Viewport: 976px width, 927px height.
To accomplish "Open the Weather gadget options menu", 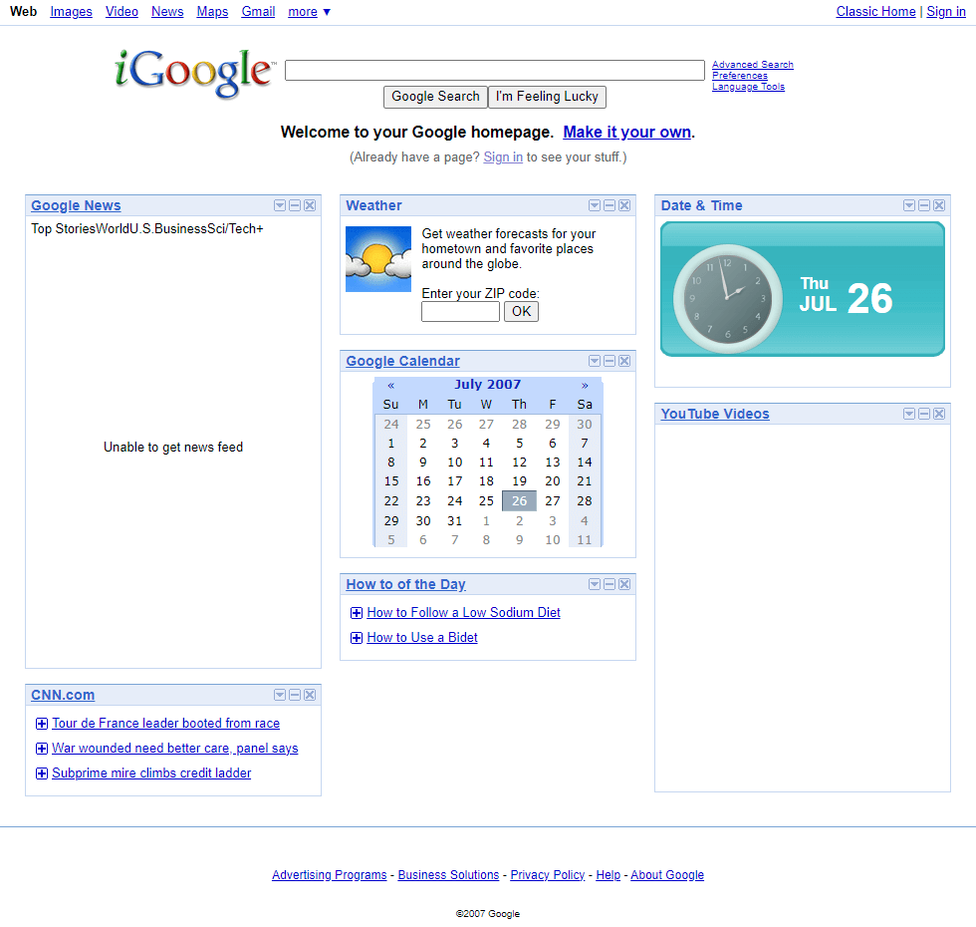I will pos(596,205).
